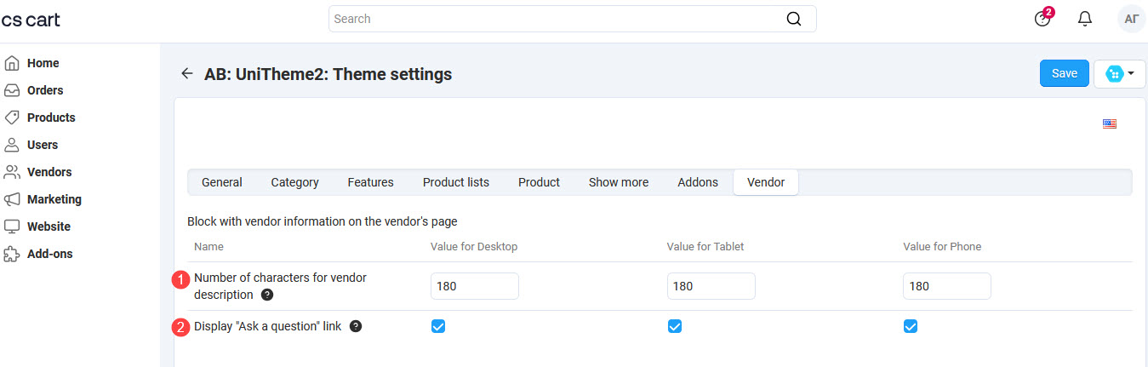Click the Display Ask a question link label
Screen dimensions: 1148x367
tap(267, 326)
